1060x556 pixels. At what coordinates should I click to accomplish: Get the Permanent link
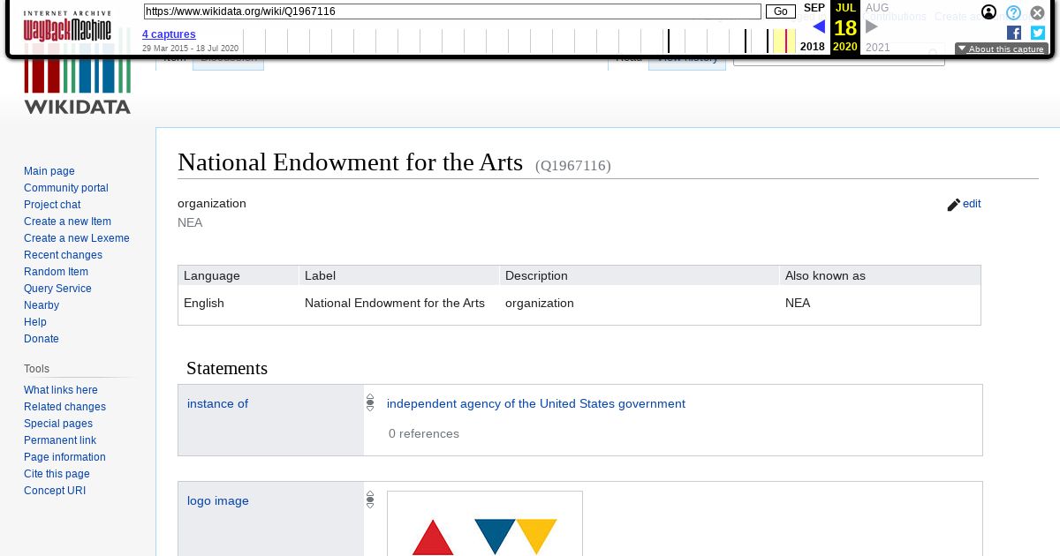tap(60, 440)
